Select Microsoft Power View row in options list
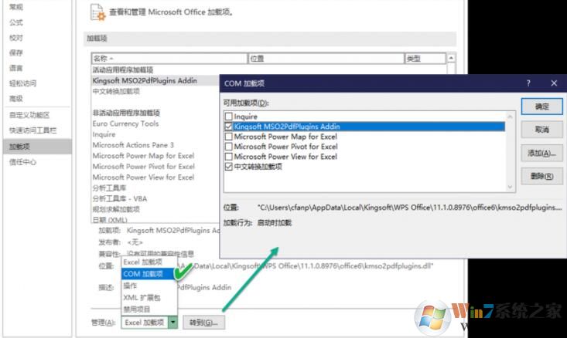 [143, 177]
